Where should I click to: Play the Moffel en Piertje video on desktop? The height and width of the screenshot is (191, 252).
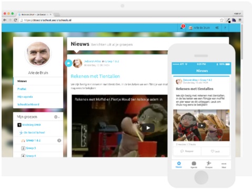click(x=148, y=128)
